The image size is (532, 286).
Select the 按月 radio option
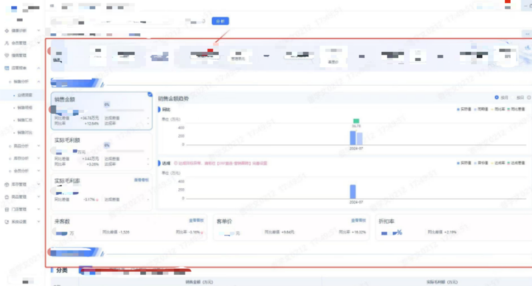(x=497, y=97)
